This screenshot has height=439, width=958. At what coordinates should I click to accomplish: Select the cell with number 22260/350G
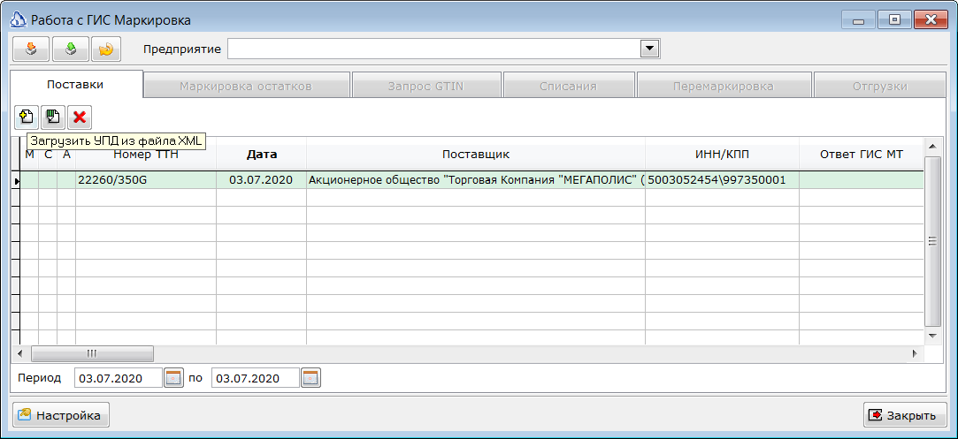[x=145, y=180]
